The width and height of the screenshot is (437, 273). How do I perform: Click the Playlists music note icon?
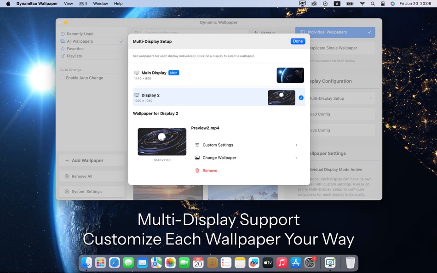pyautogui.click(x=63, y=56)
